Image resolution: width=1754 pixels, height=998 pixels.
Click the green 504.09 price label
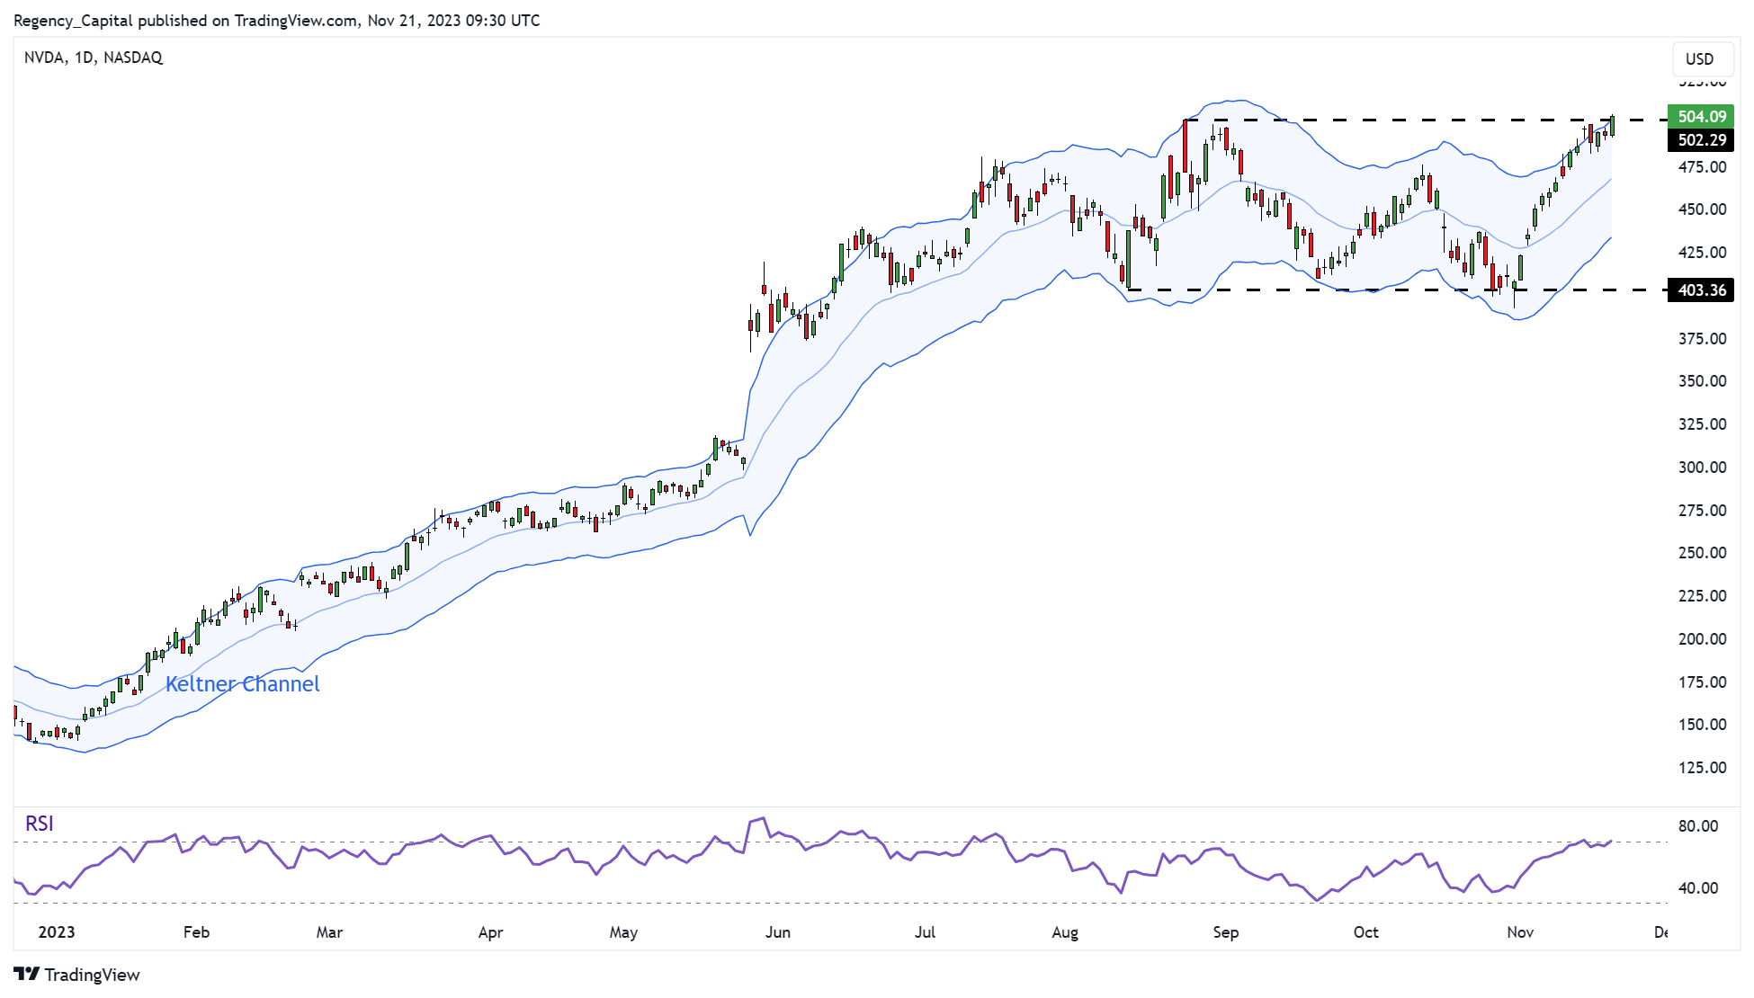(x=1700, y=116)
